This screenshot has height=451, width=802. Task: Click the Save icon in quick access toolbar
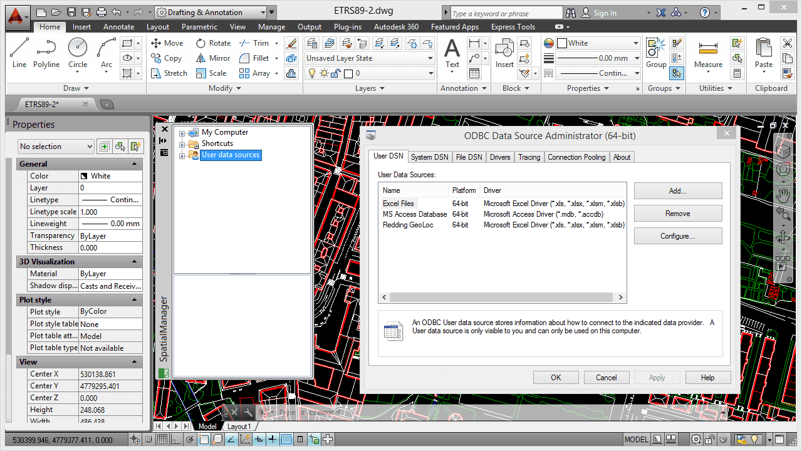point(71,13)
